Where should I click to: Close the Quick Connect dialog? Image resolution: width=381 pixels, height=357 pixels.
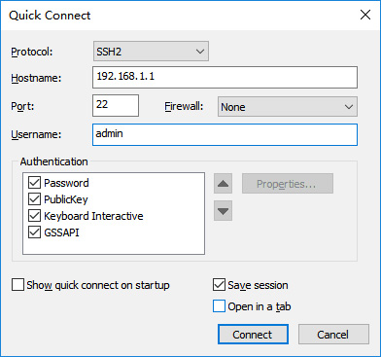tap(365, 15)
